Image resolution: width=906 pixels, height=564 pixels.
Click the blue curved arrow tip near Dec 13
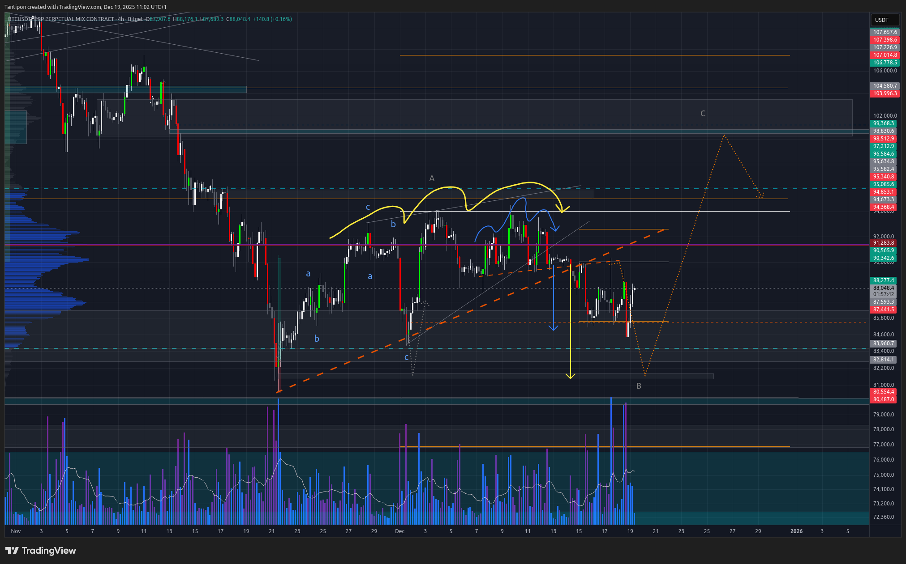[555, 230]
